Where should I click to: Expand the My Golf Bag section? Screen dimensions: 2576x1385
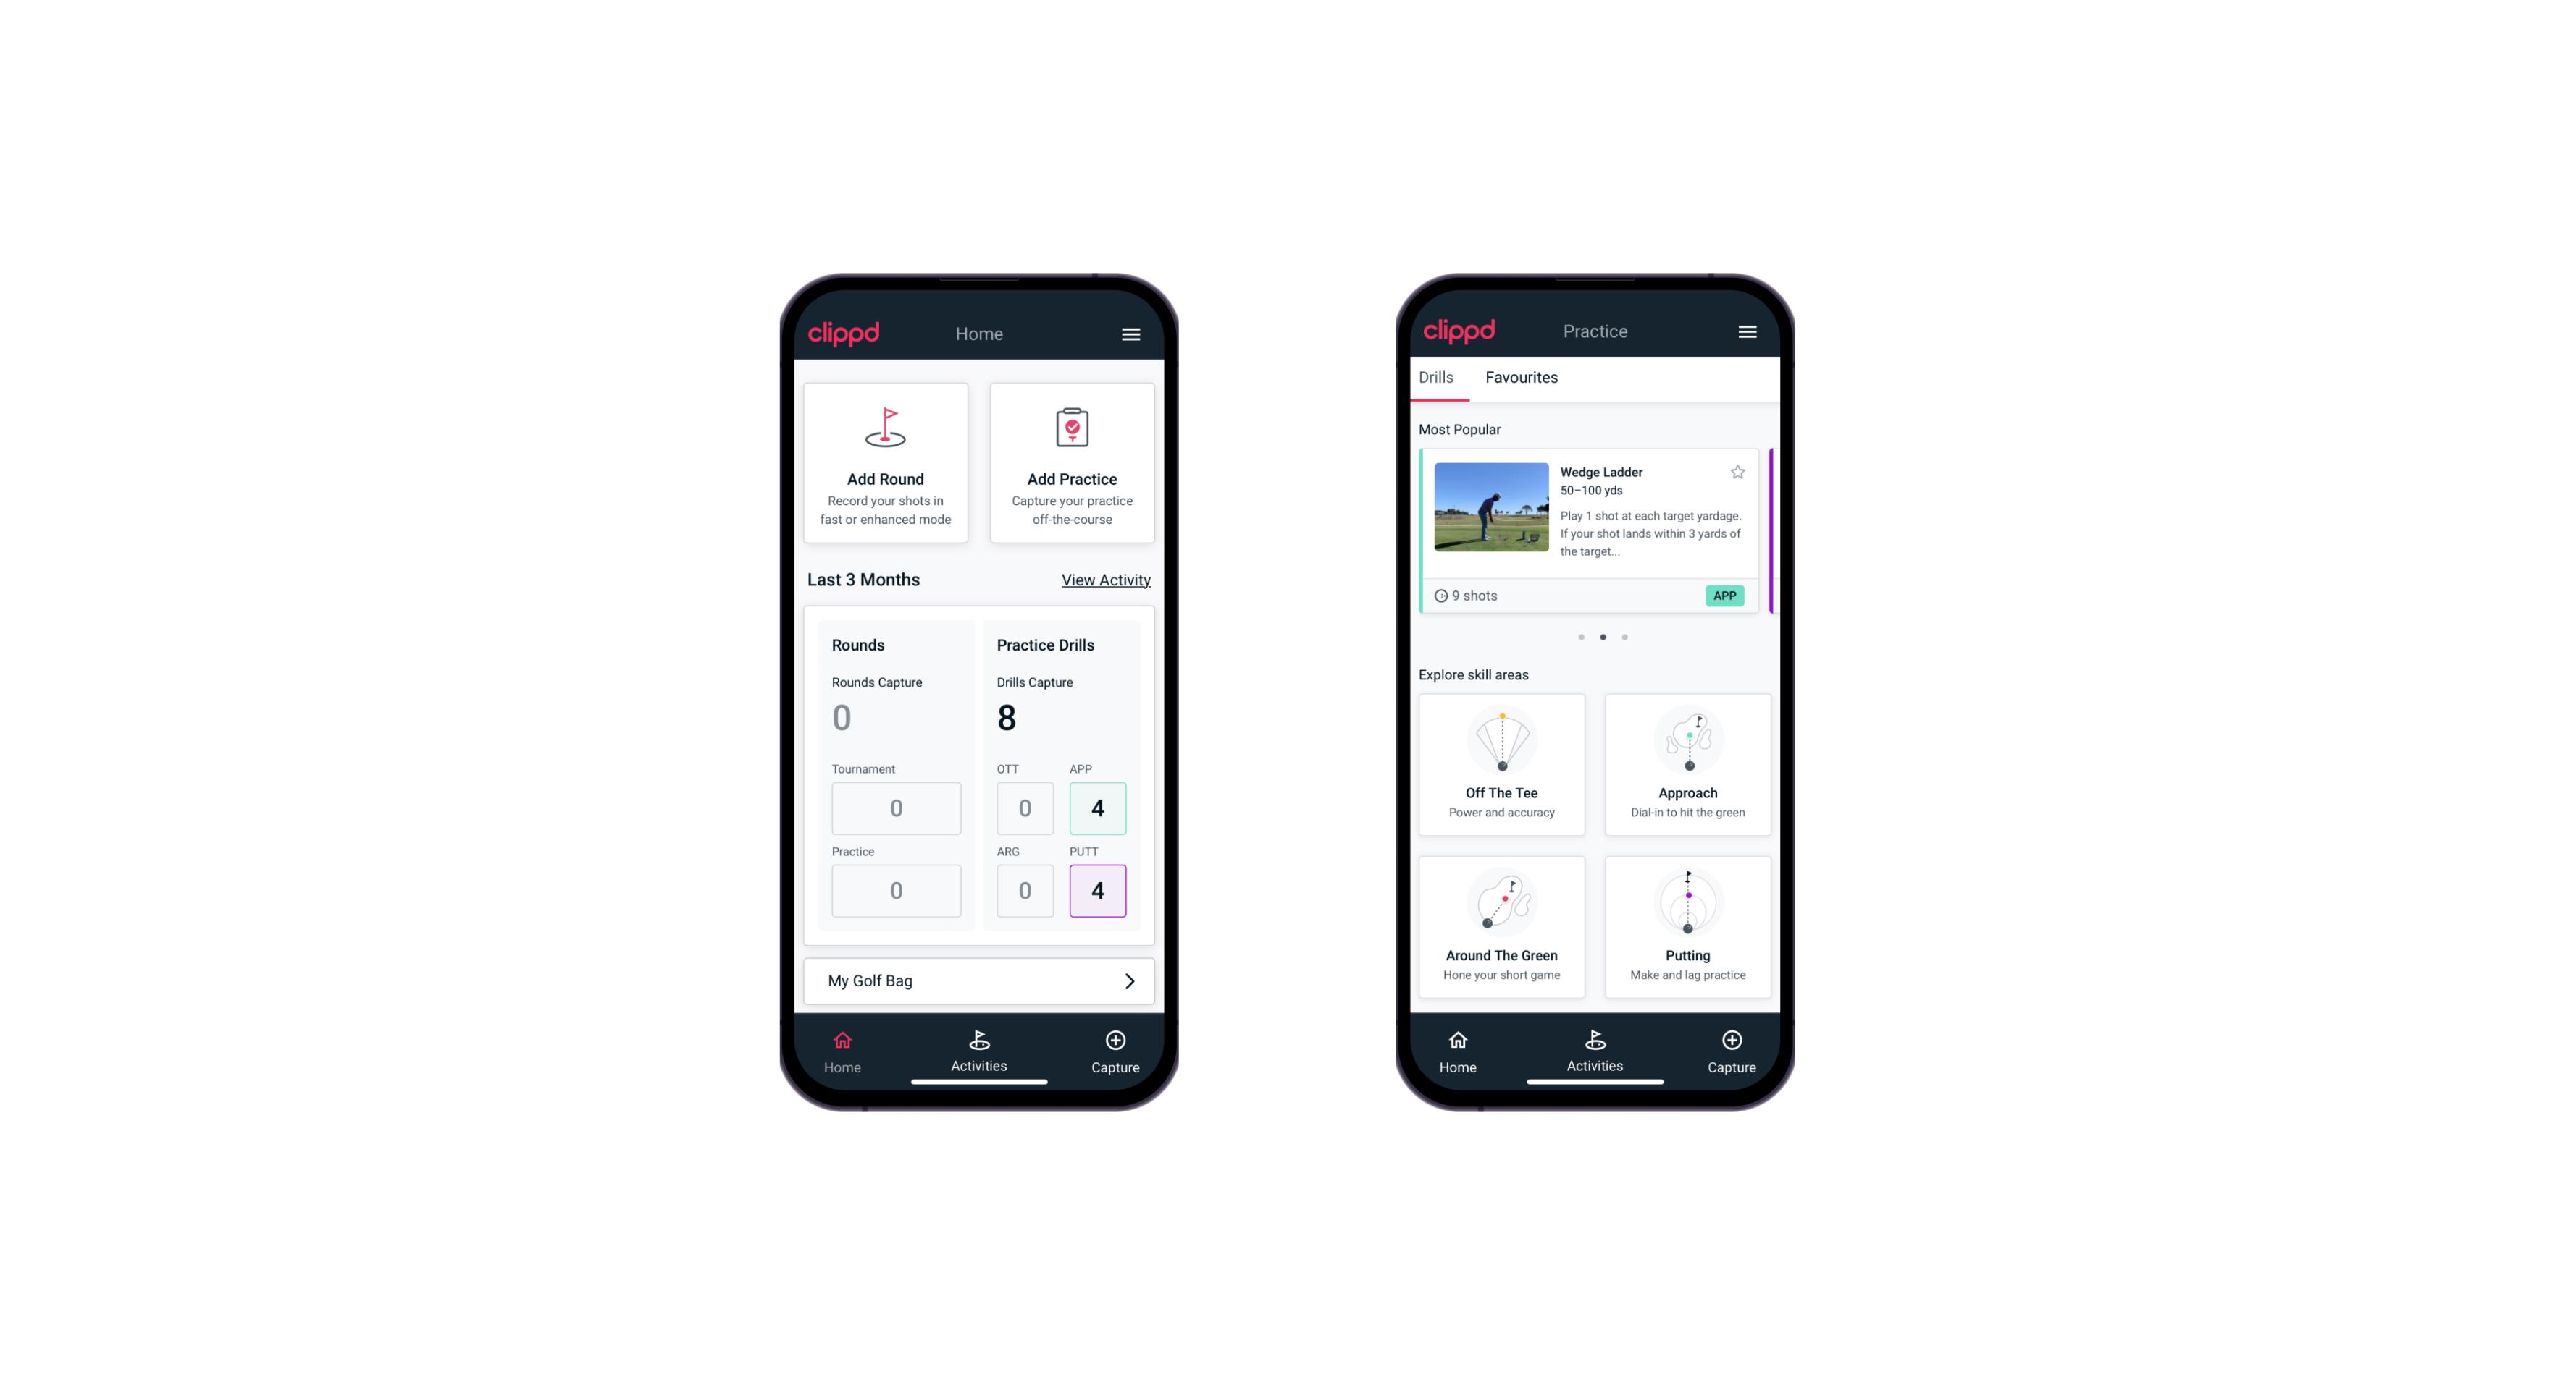click(x=1130, y=980)
